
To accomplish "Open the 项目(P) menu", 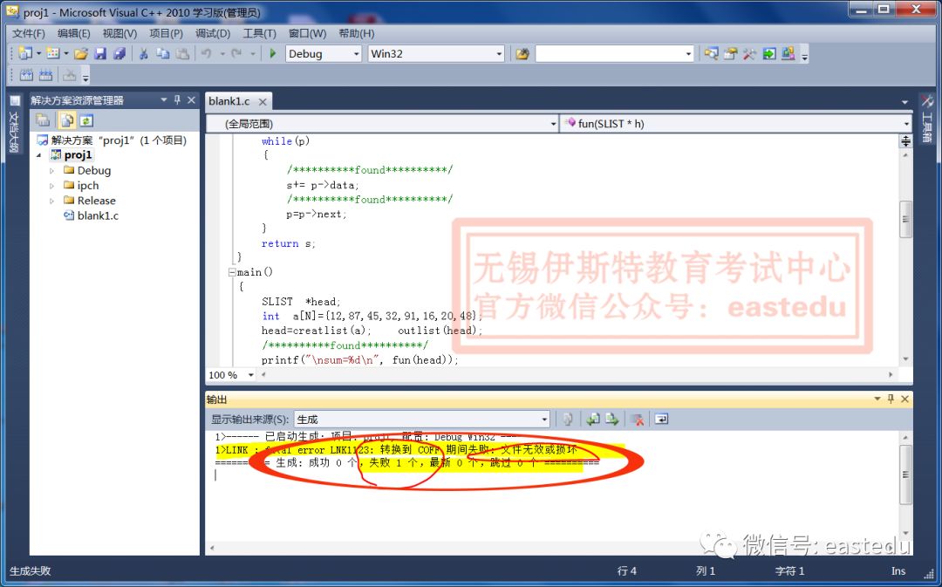I will pos(167,34).
